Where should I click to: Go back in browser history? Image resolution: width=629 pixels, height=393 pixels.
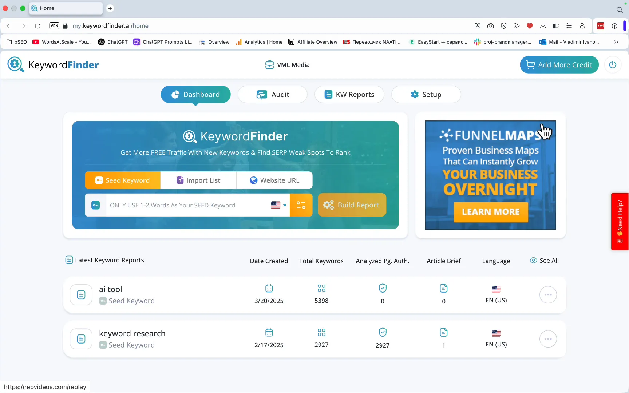tap(8, 26)
